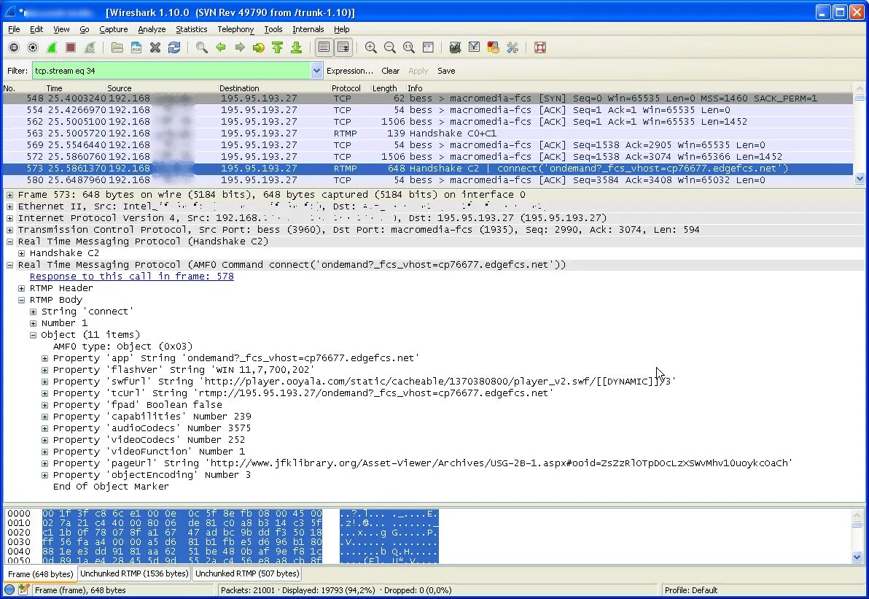Clear the display filter
The height and width of the screenshot is (599, 869).
pyautogui.click(x=390, y=71)
